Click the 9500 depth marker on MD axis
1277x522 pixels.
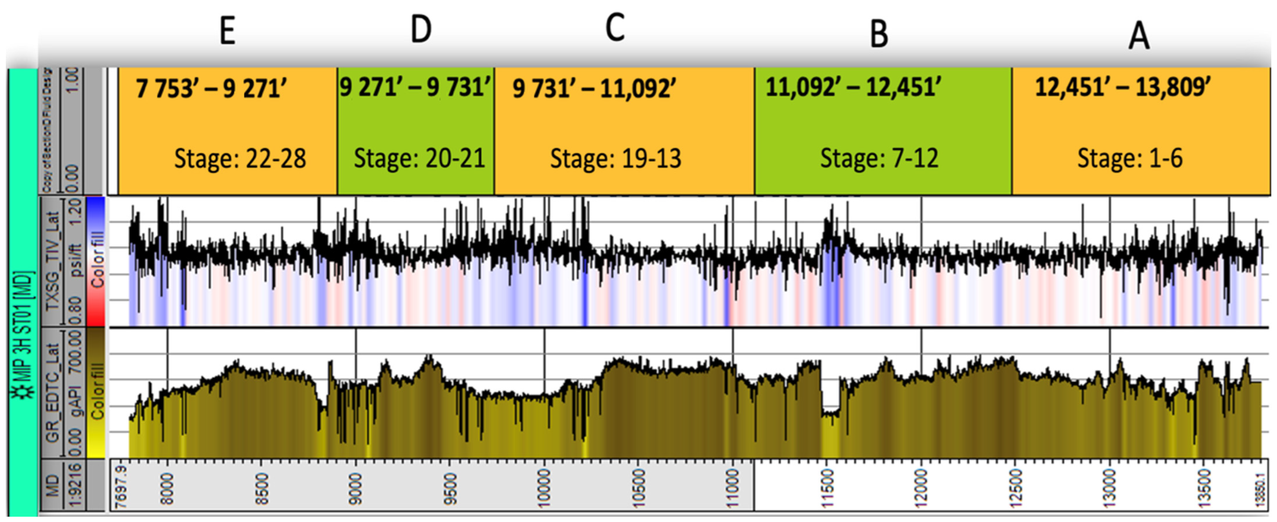(x=450, y=489)
